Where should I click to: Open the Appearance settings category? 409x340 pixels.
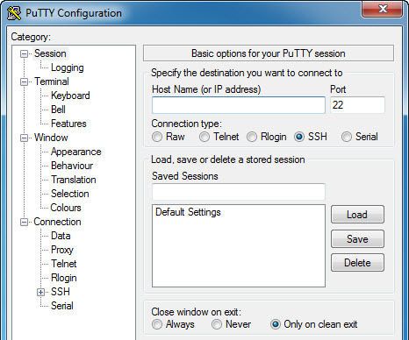click(75, 152)
